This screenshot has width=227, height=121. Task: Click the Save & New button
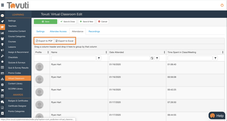coord(86,21)
